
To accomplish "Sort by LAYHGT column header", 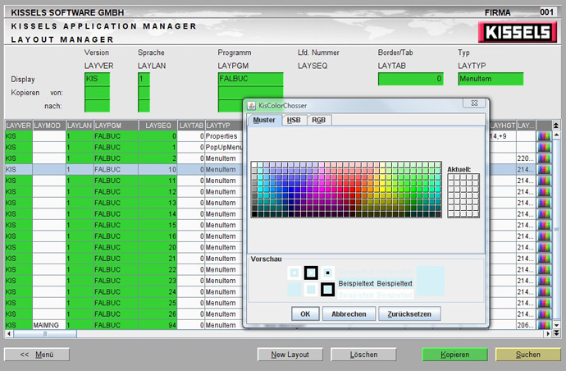I will [x=503, y=126].
